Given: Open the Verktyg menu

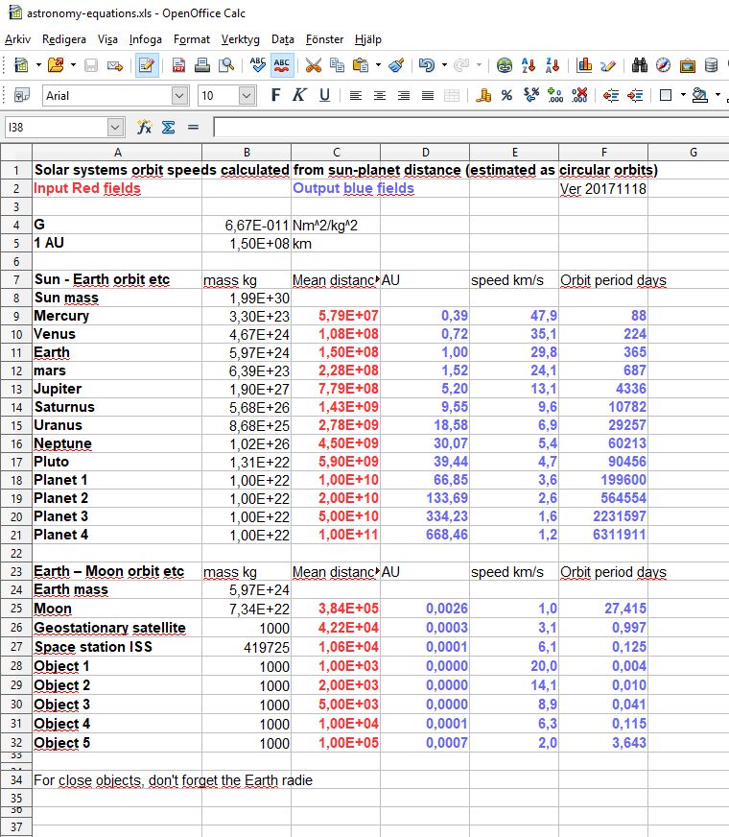Looking at the screenshot, I should tap(240, 39).
